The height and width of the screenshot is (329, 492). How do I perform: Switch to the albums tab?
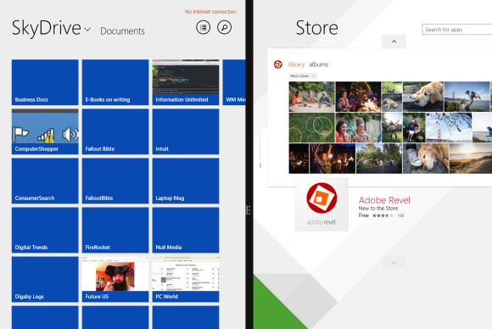(318, 64)
